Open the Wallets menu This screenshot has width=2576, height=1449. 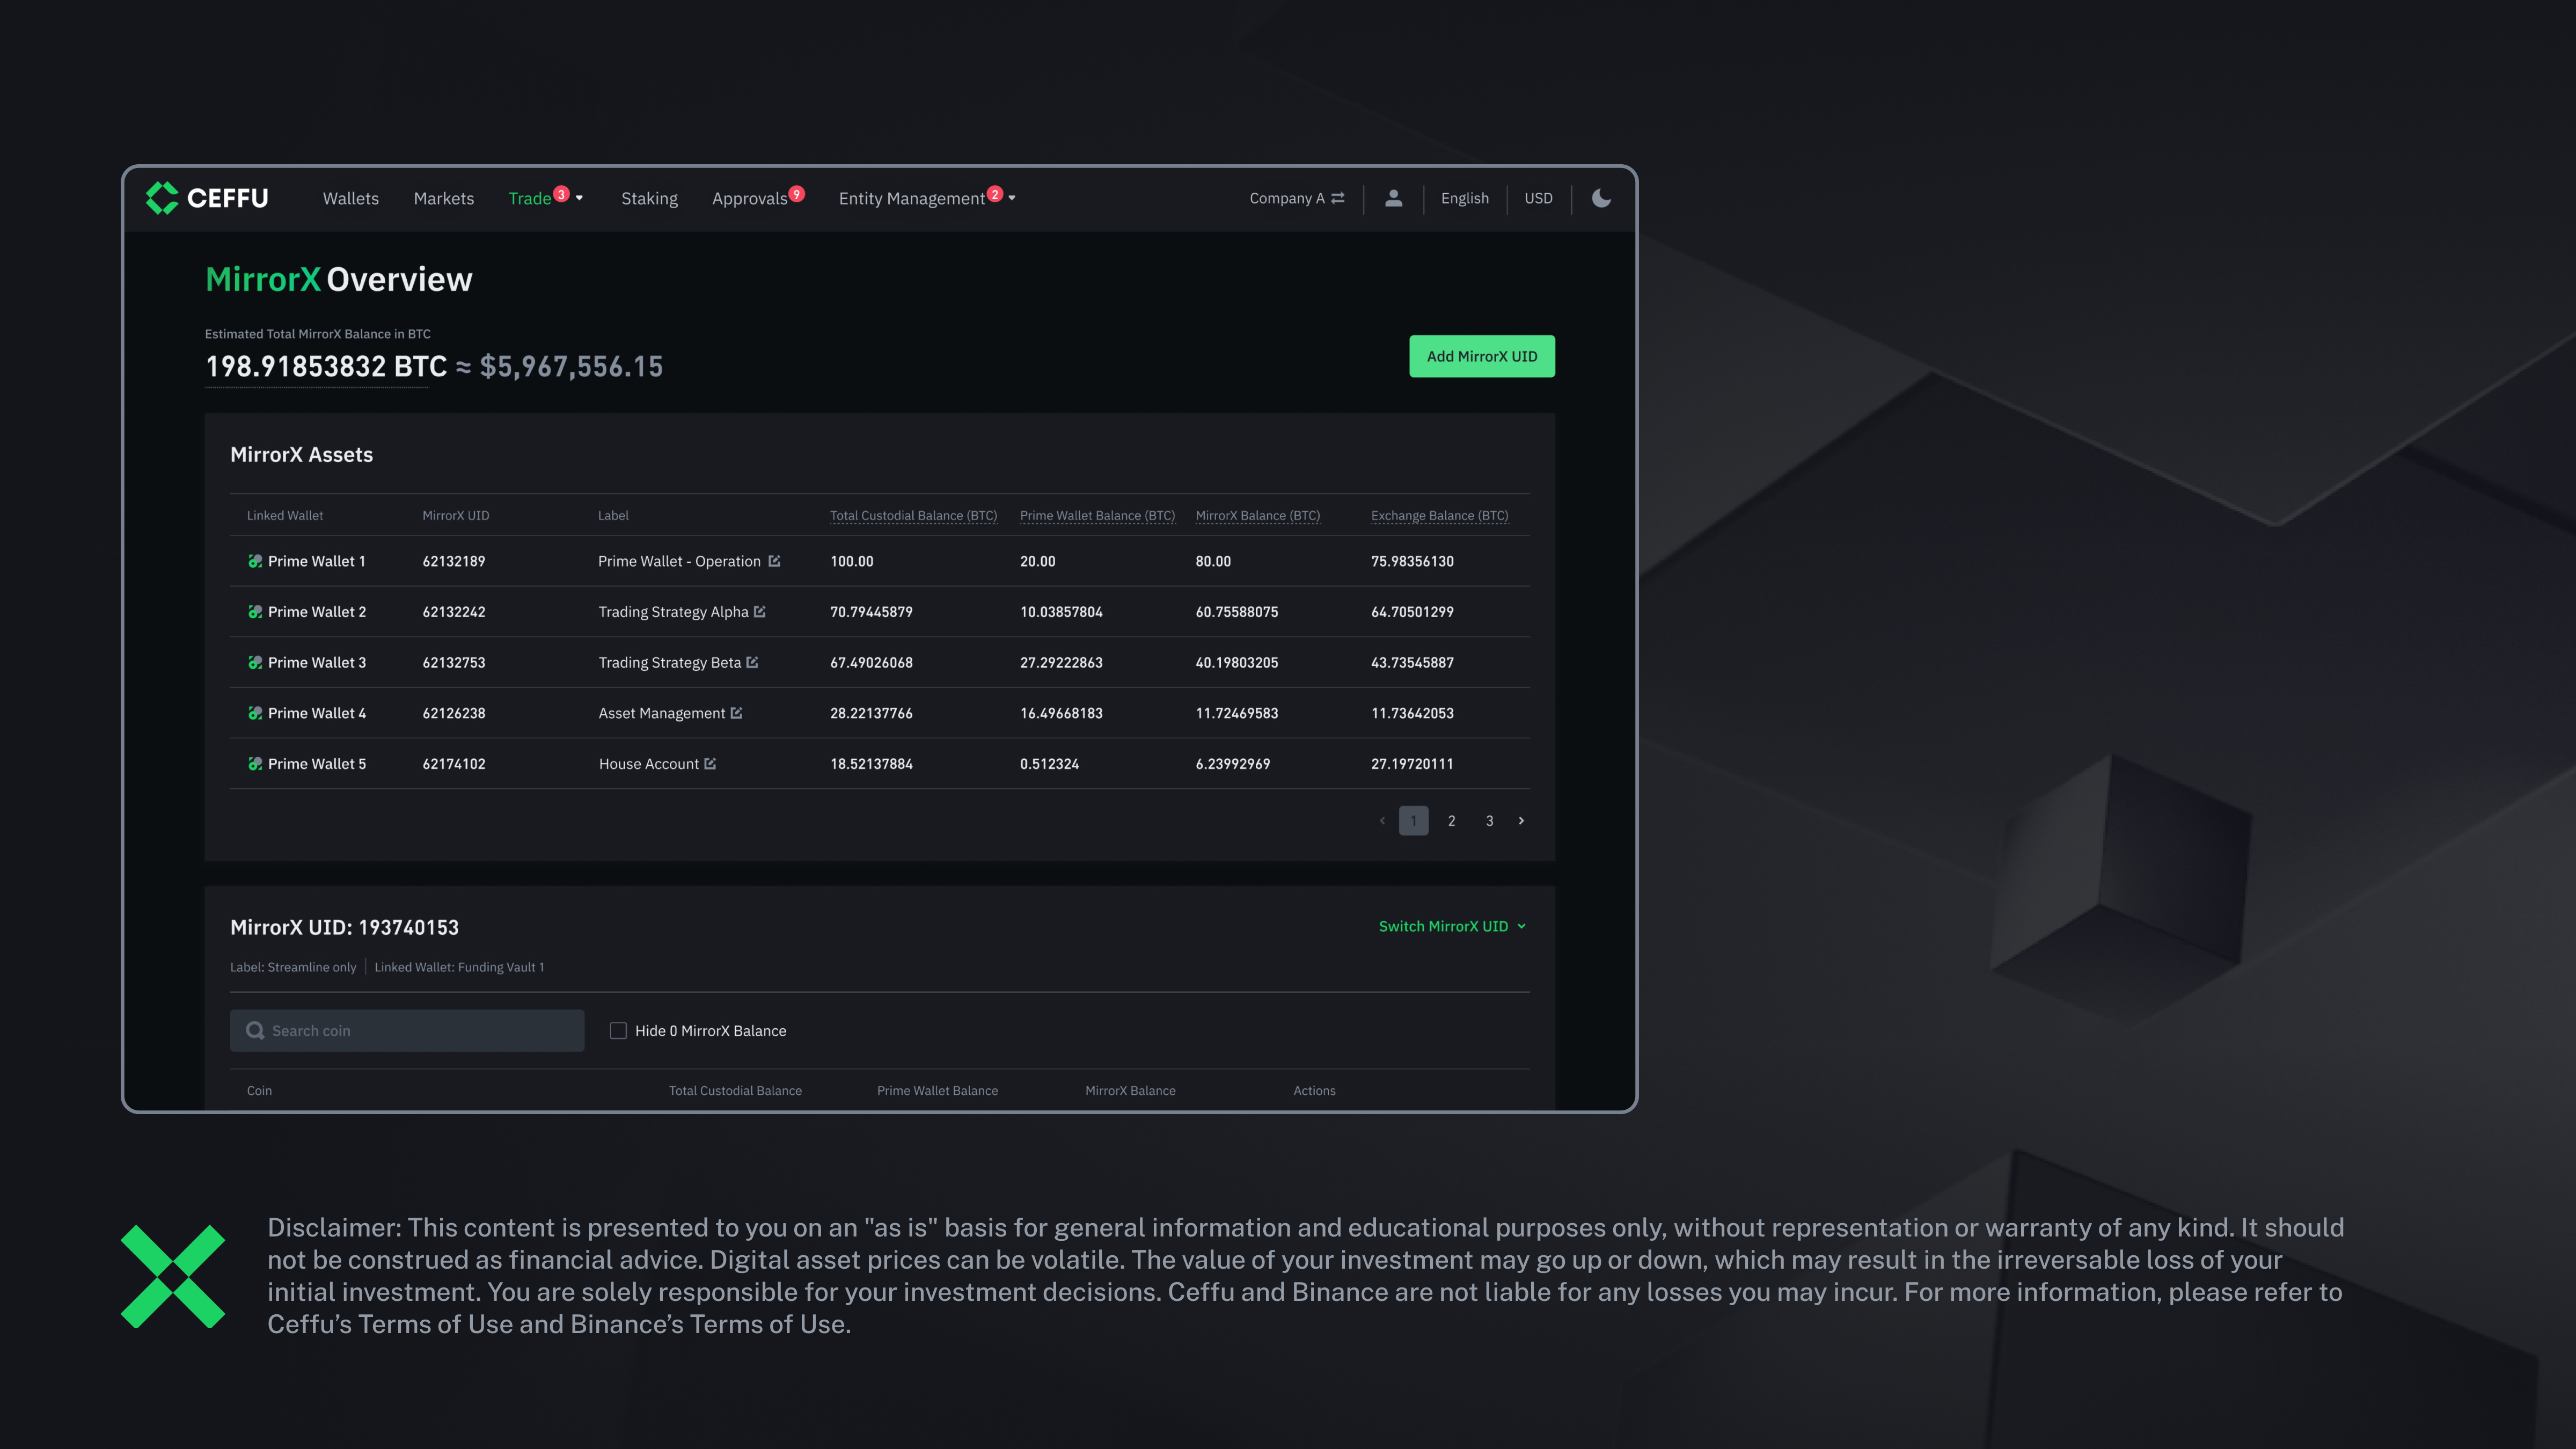(351, 198)
